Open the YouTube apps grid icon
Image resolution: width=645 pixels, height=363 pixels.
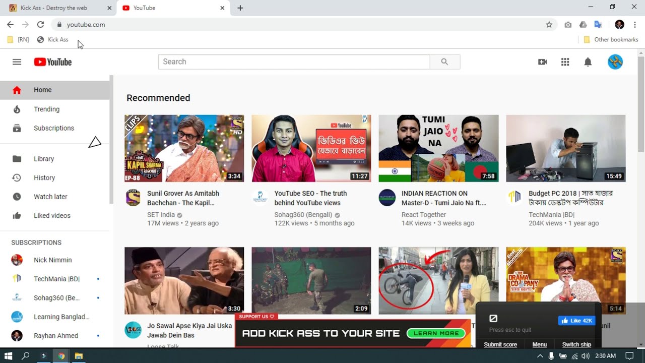(565, 62)
